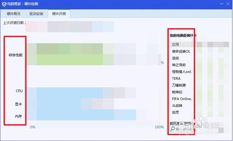Image resolution: width=233 pixels, height=141 pixels.
Task: Minimize the 硬件检测 window
Action: (221, 4)
